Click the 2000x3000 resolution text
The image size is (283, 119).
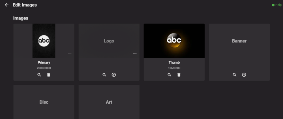click(44, 68)
